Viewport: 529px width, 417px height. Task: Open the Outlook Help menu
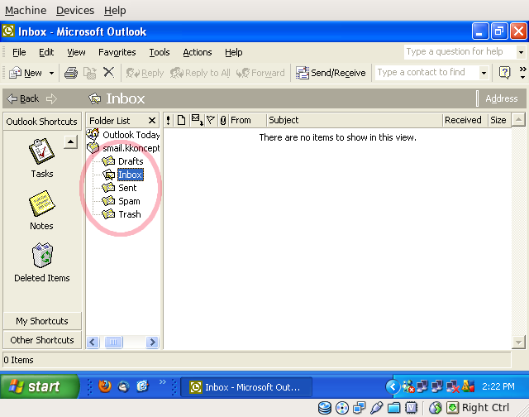[233, 52]
